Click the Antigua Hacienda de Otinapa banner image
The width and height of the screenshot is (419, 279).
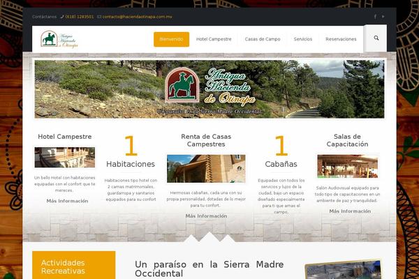(209, 89)
